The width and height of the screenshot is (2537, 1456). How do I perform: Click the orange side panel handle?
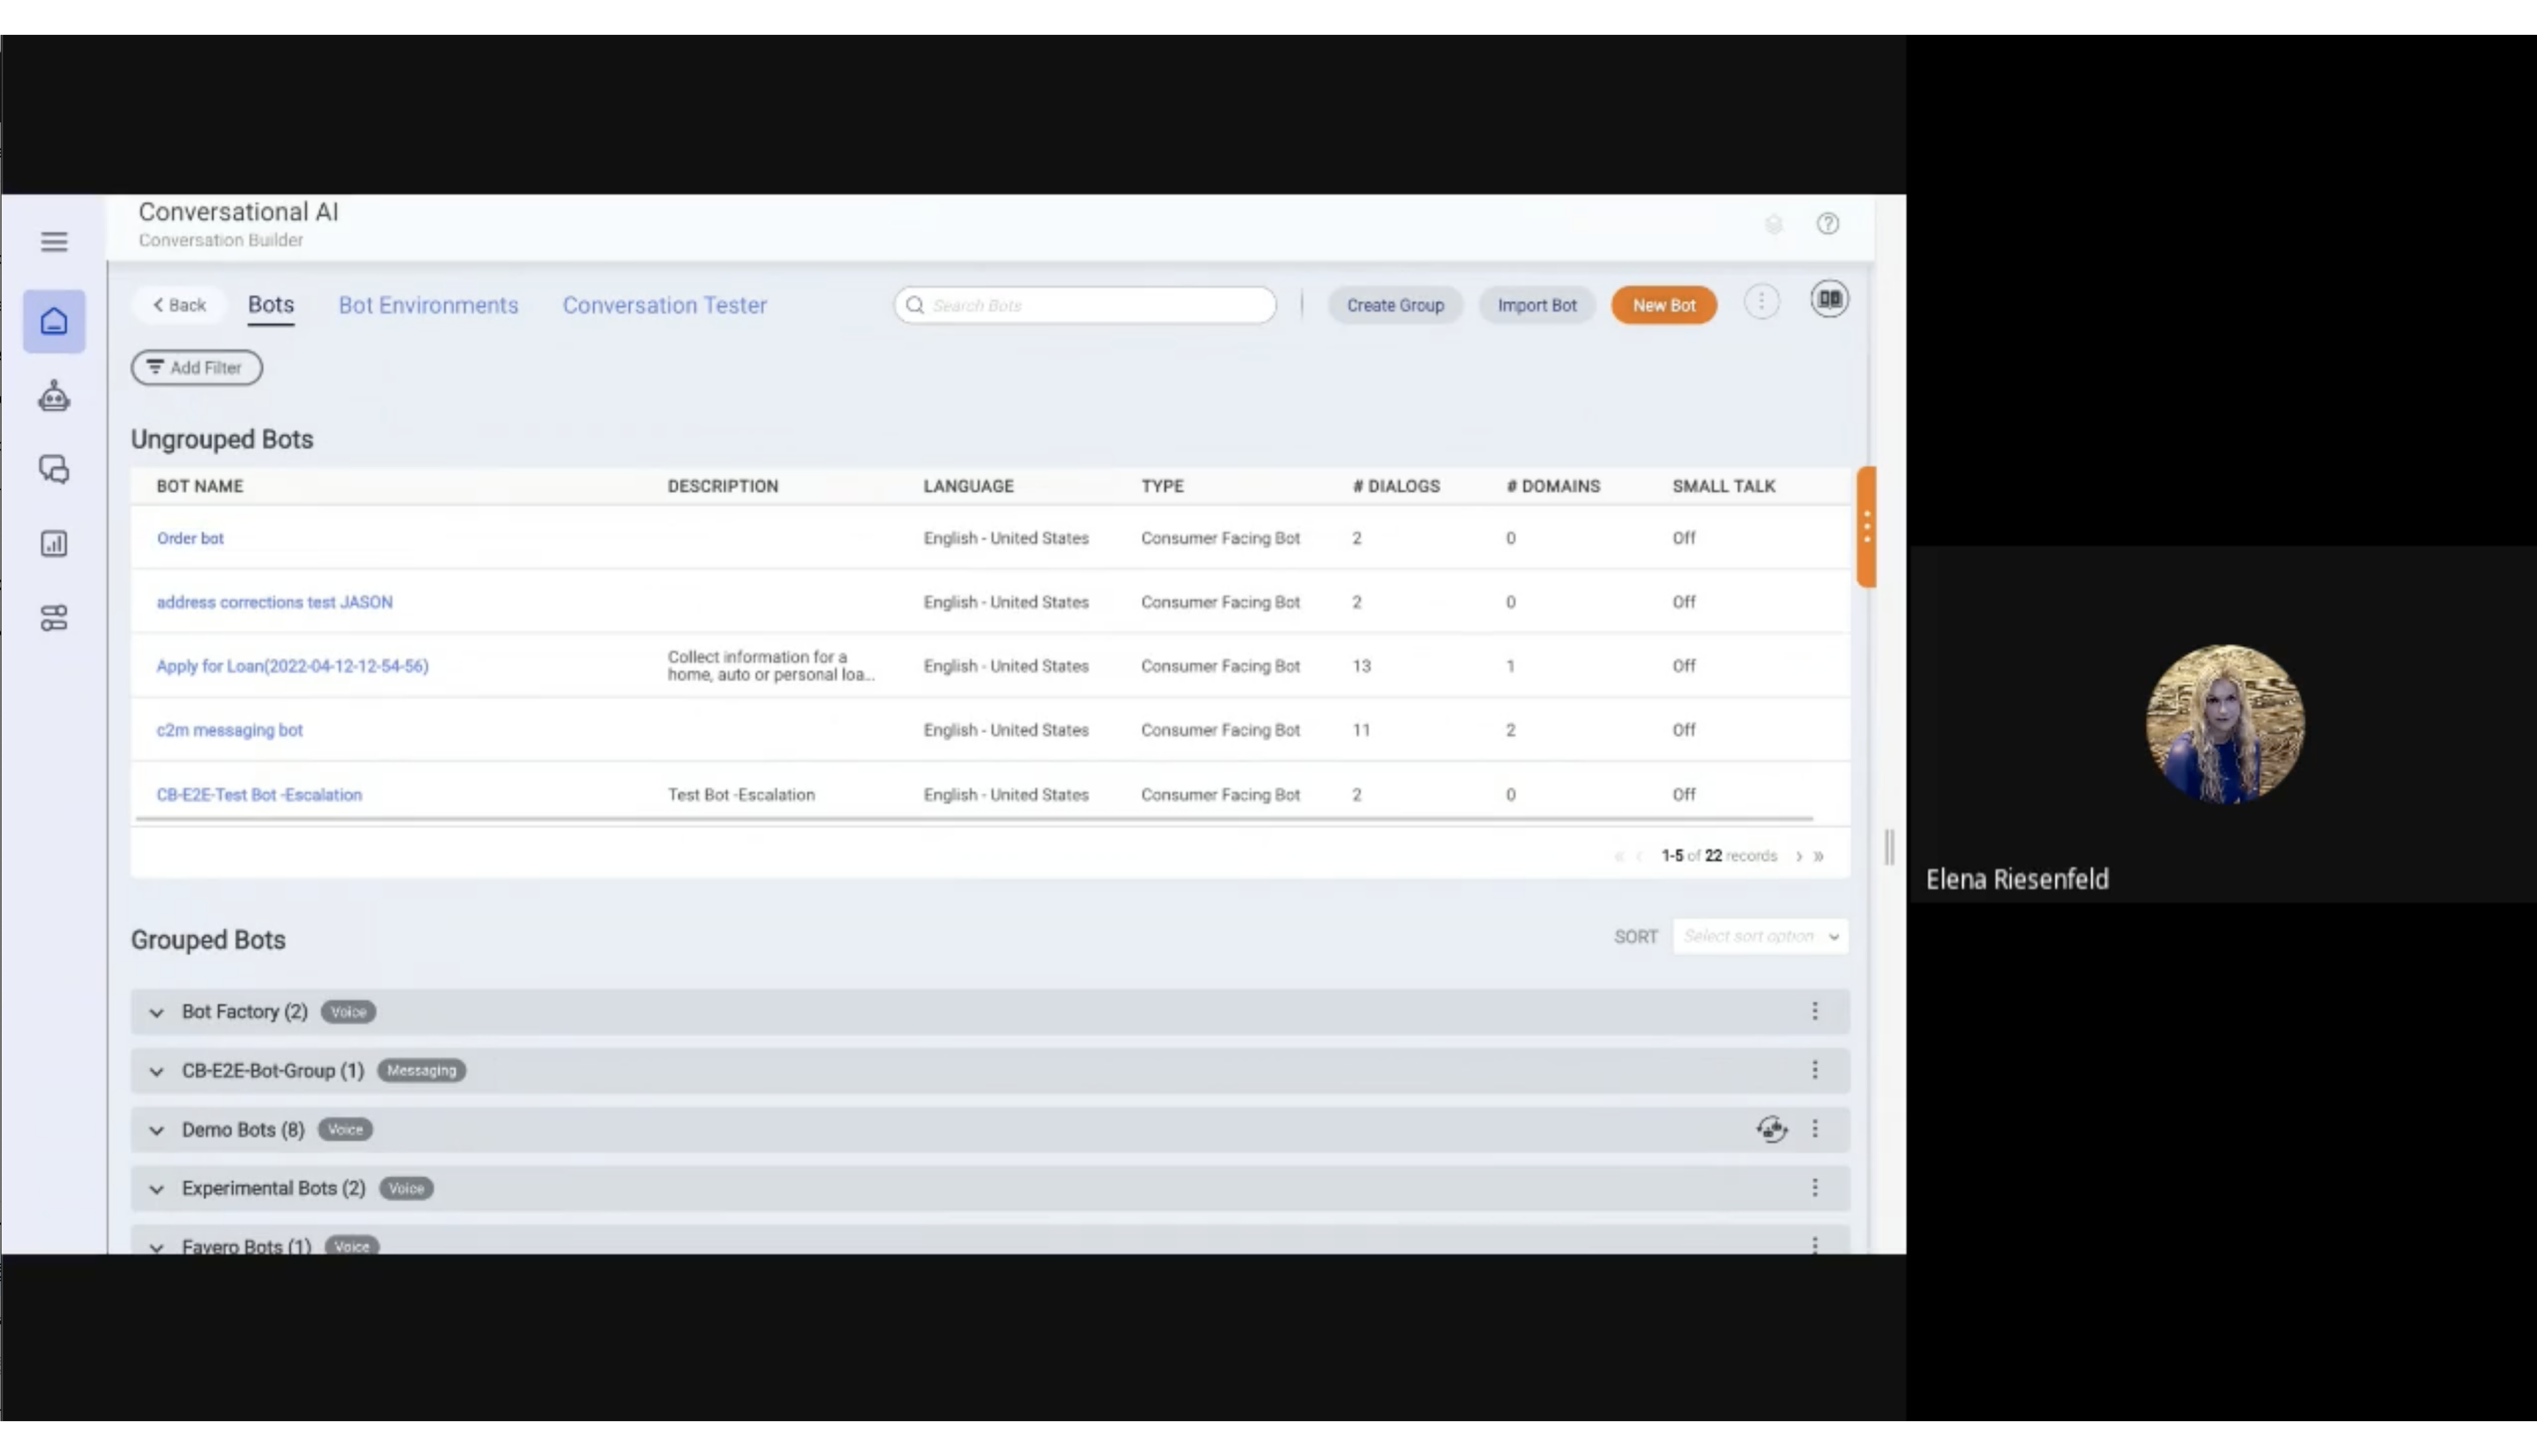coord(1866,527)
